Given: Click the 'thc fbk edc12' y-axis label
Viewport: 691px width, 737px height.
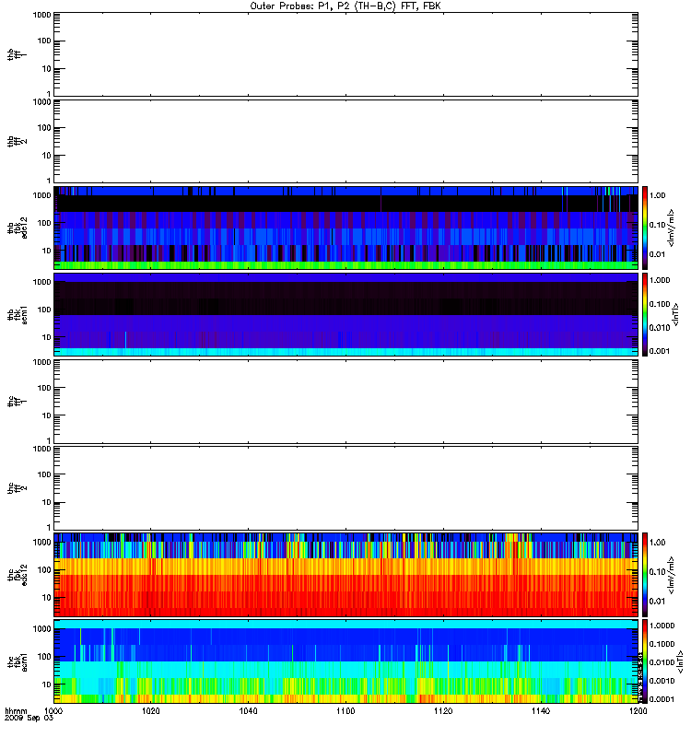Looking at the screenshot, I should click(x=18, y=574).
